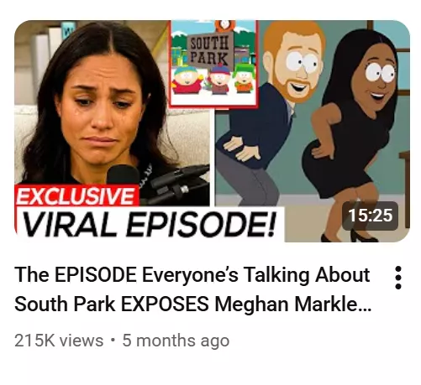Image resolution: width=421 pixels, height=385 pixels.
Task: Click the "VIRAL EPISODE!" caption strip
Action: 150,224
